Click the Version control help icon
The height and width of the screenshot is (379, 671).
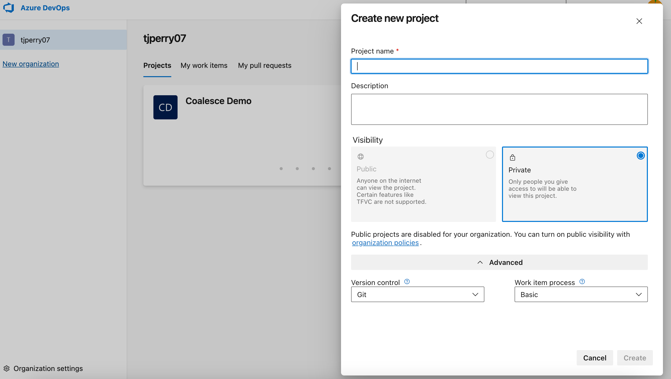[407, 281]
